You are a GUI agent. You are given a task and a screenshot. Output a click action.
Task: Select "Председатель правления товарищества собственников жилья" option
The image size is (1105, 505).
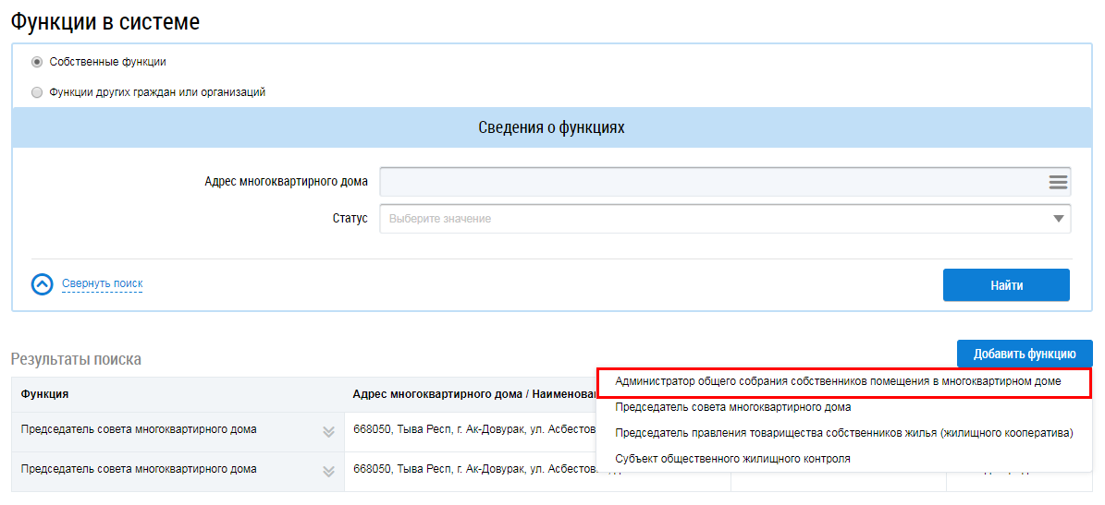(x=843, y=433)
